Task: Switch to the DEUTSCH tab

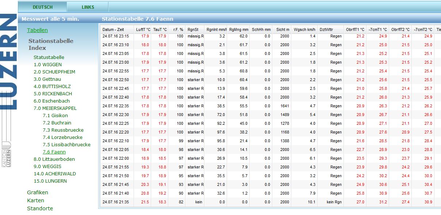Action: pyautogui.click(x=43, y=7)
